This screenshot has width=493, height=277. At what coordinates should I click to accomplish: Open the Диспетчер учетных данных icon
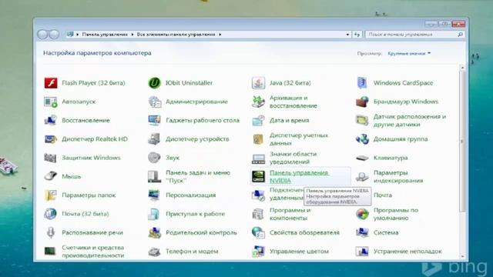[x=258, y=139]
